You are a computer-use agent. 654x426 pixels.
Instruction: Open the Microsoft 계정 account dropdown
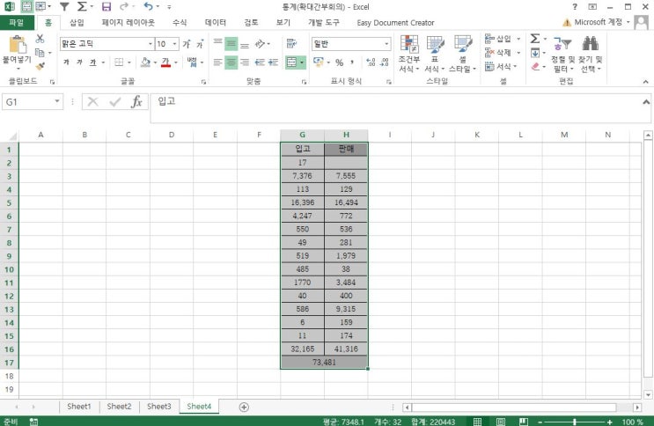pos(628,22)
